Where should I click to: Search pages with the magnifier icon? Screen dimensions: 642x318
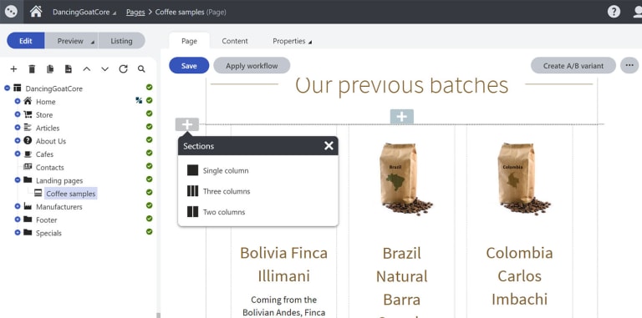pos(141,69)
